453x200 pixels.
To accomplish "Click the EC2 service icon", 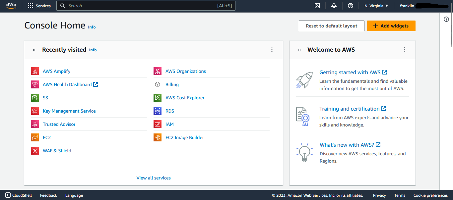I will pyautogui.click(x=35, y=137).
